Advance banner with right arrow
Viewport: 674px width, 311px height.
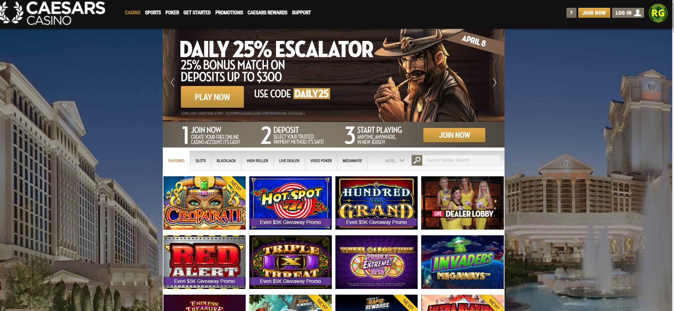coord(495,82)
